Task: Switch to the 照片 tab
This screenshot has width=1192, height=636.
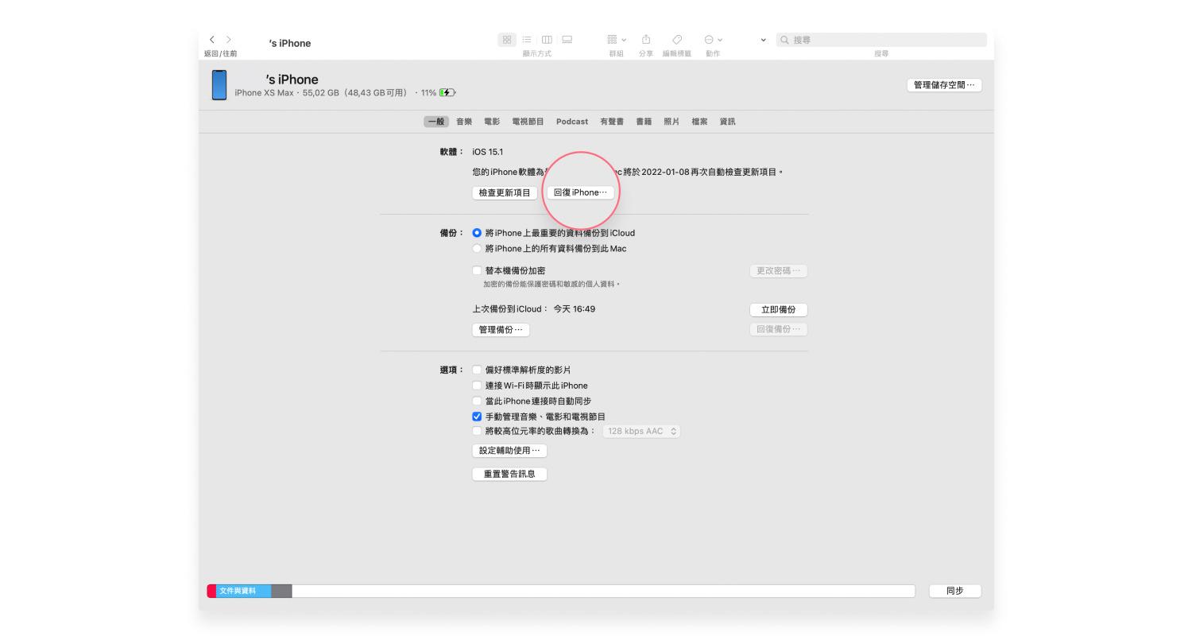Action: click(671, 122)
